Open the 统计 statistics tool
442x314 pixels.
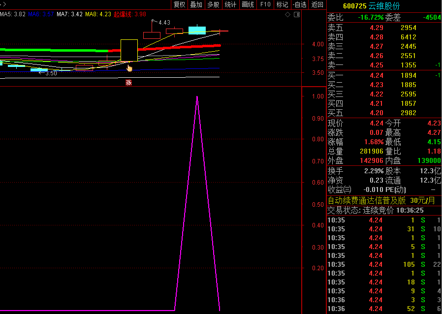(230, 5)
